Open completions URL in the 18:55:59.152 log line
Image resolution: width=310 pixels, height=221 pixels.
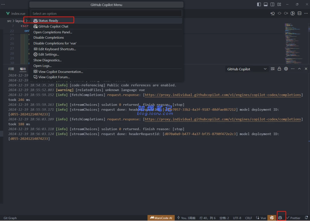(x=223, y=95)
